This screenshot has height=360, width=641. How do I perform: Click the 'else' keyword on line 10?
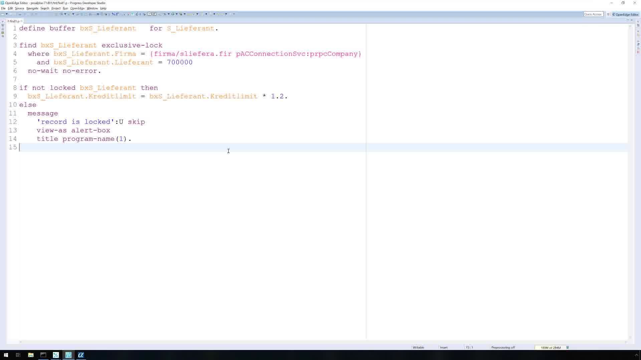pyautogui.click(x=28, y=105)
